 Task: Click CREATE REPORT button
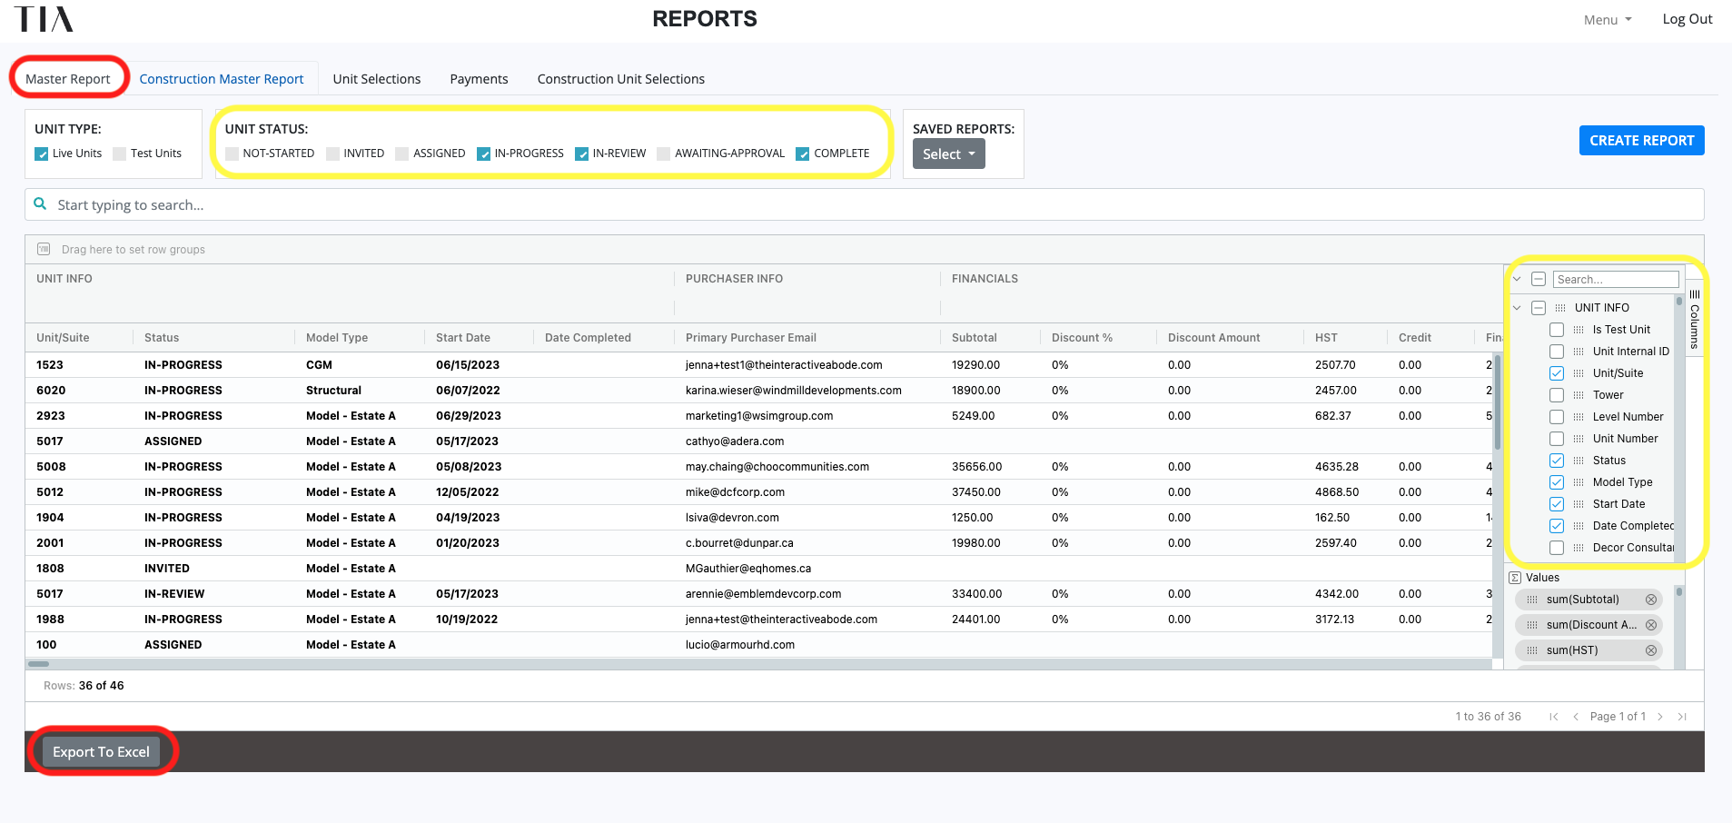click(1642, 141)
